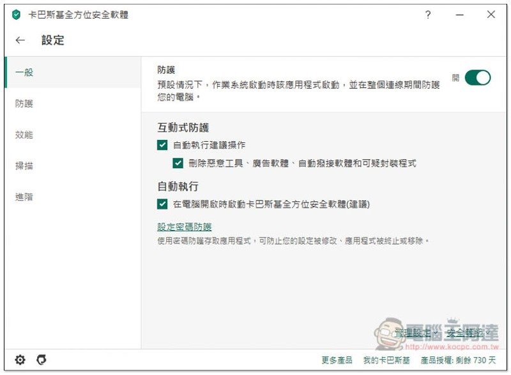Open the 掃描 settings category
This screenshot has width=511, height=375.
tap(73, 166)
